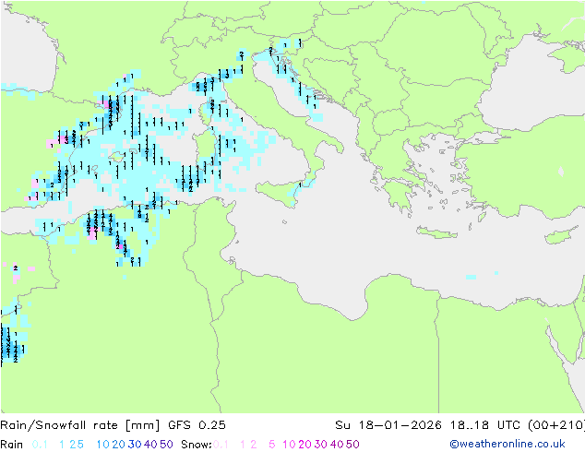Image resolution: width=585 pixels, height=452 pixels.
Task: Select the snow legend value 20
Action: (304, 445)
